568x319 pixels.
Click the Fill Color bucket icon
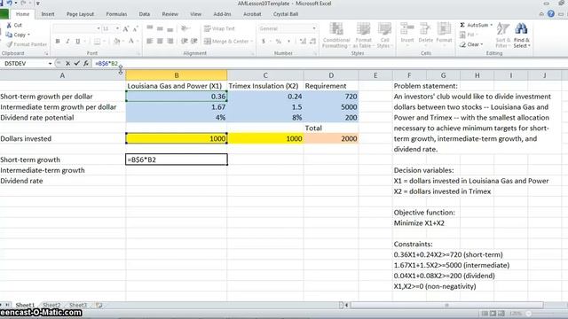click(116, 42)
